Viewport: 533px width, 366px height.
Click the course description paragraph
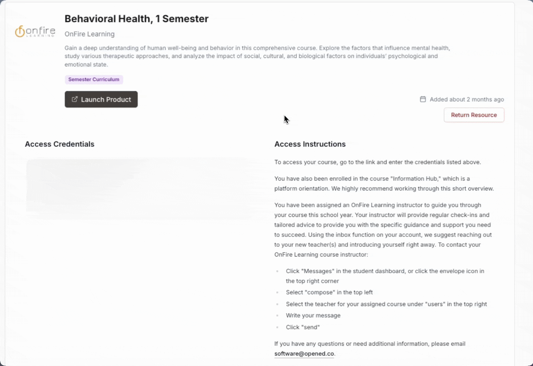(257, 56)
